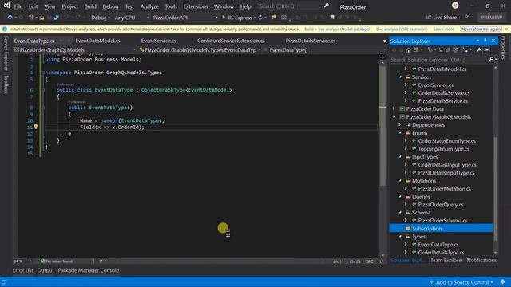
Task: Click the Solution Explorer search magnifier icon
Action: click(x=491, y=60)
